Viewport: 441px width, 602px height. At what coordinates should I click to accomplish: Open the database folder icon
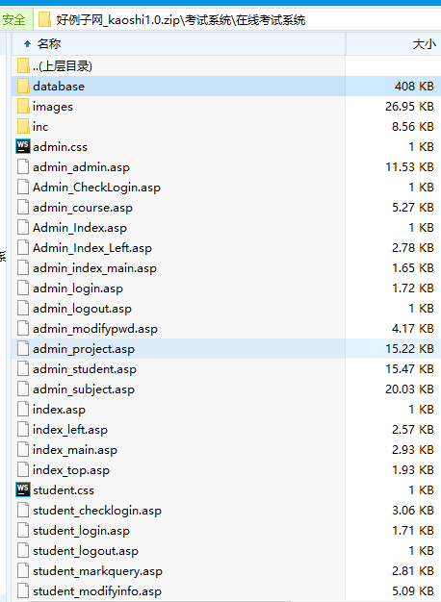tap(23, 86)
